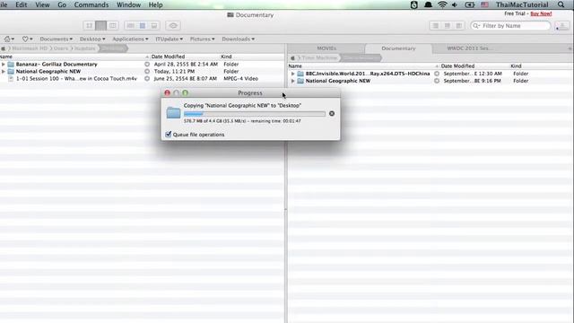Click label dot for right National Geographic NEW

(x=437, y=81)
